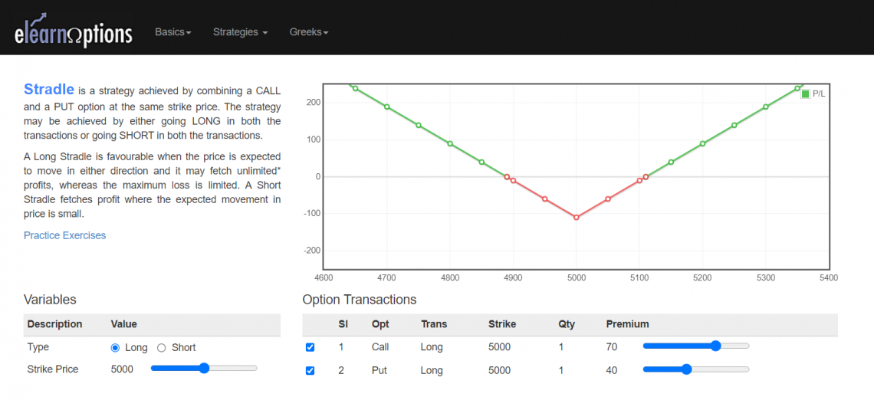Select the Short type radio button
The width and height of the screenshot is (874, 407).
162,348
